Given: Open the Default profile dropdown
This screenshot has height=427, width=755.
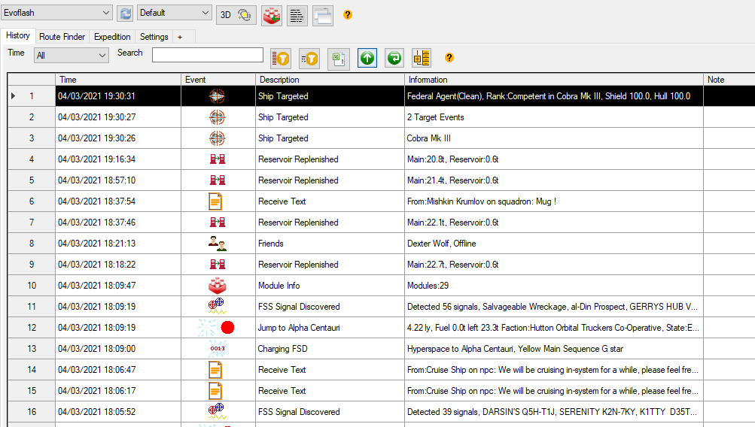Looking at the screenshot, I should coord(175,13).
